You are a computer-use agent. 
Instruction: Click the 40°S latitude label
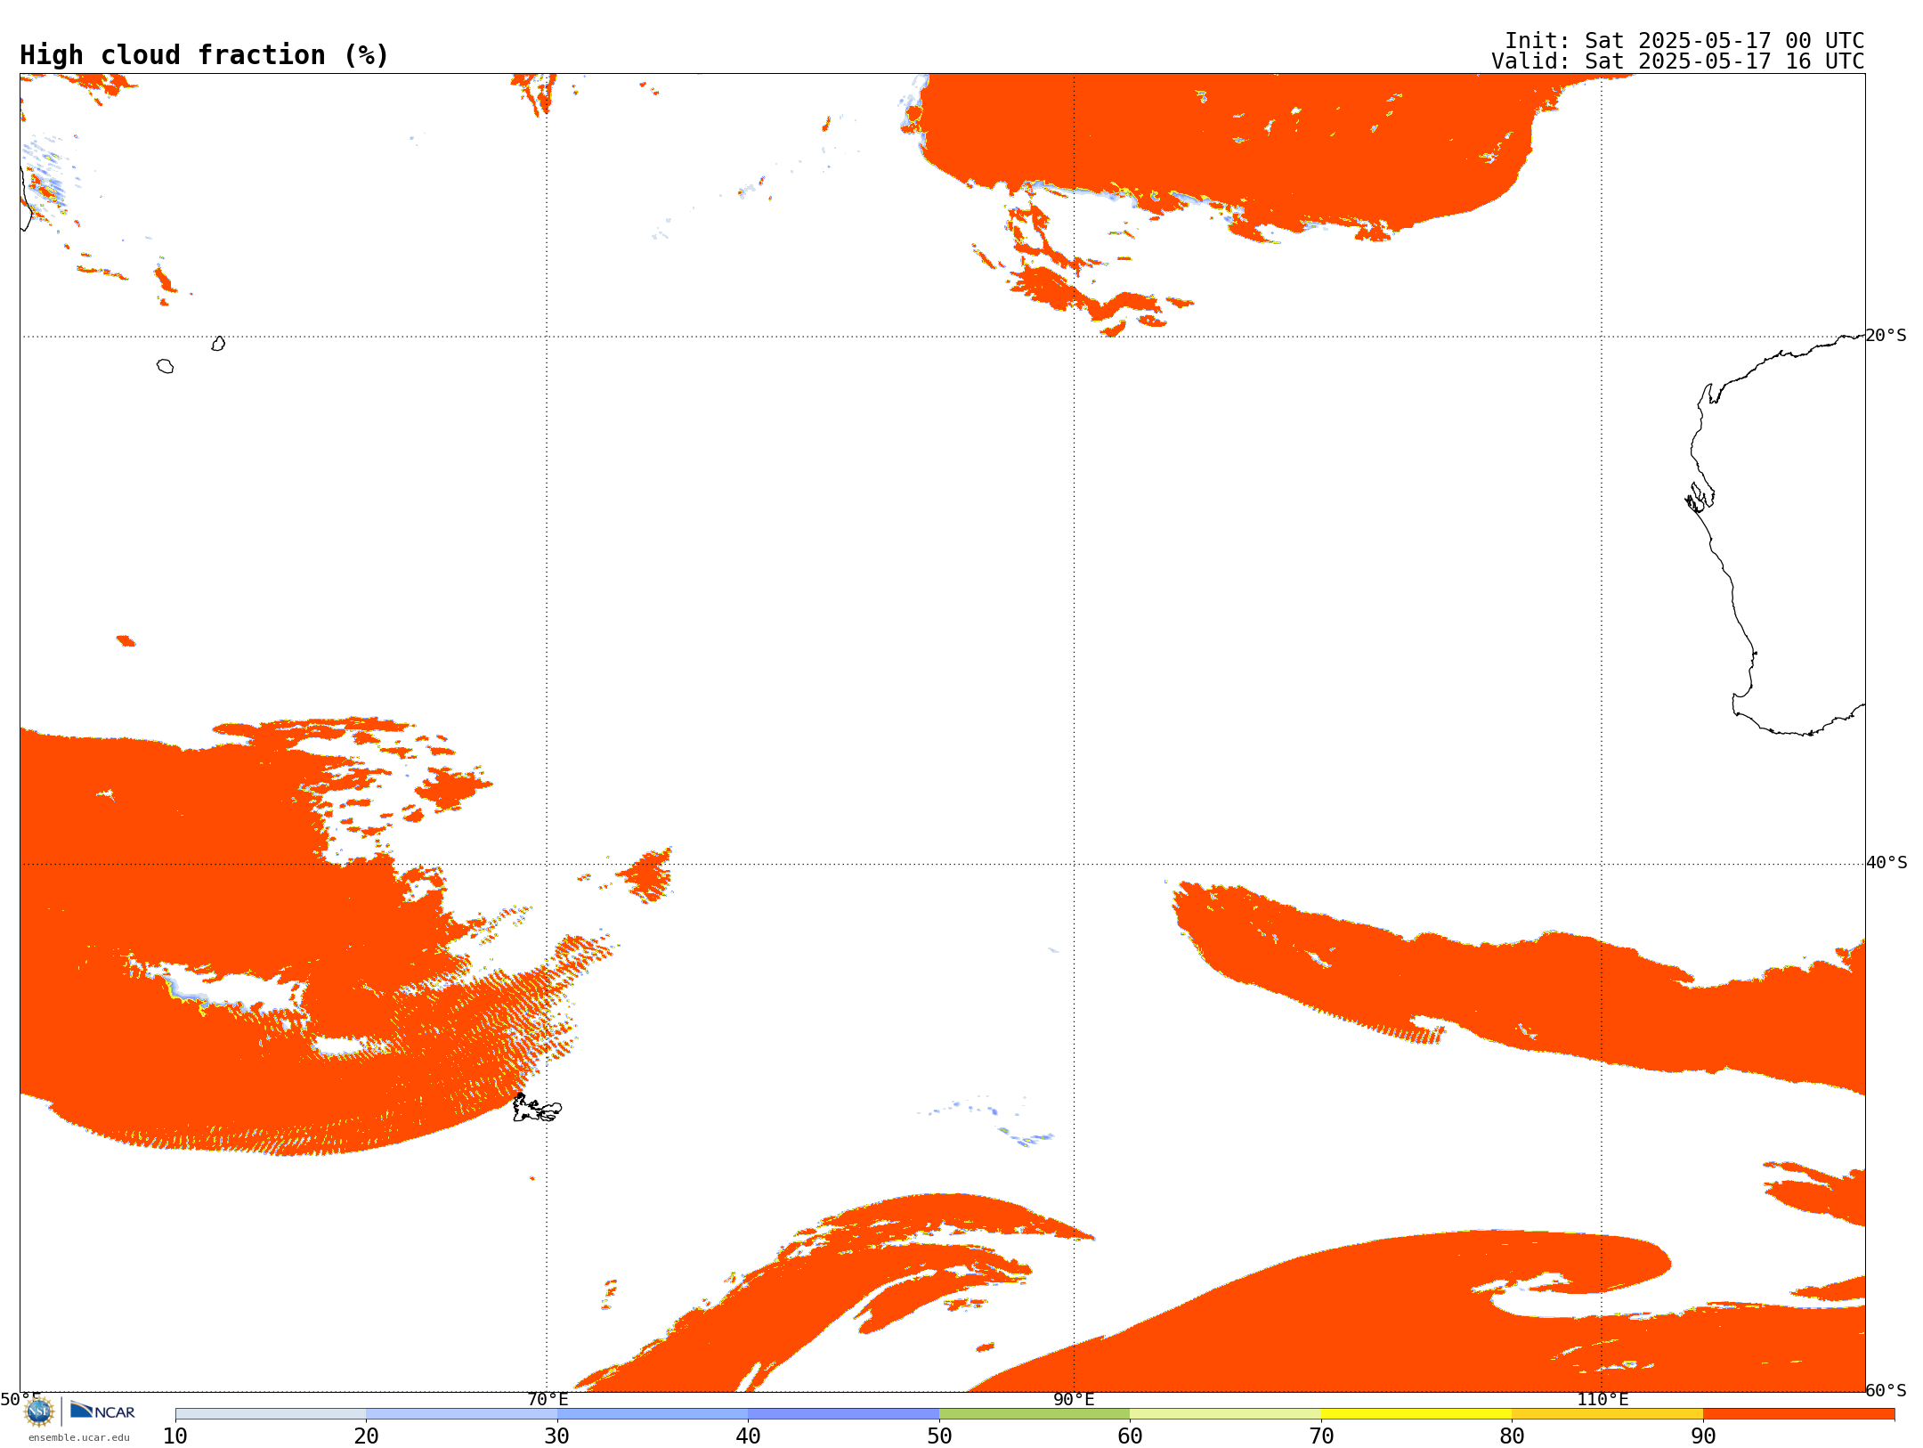(x=1886, y=863)
